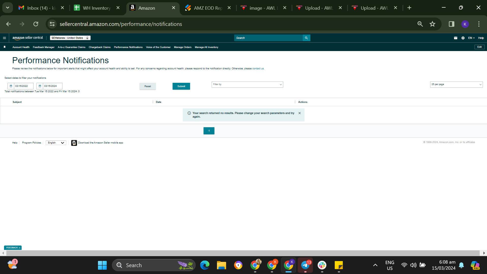Show hidden system tray icons
Image resolution: width=487 pixels, height=274 pixels.
[375, 265]
